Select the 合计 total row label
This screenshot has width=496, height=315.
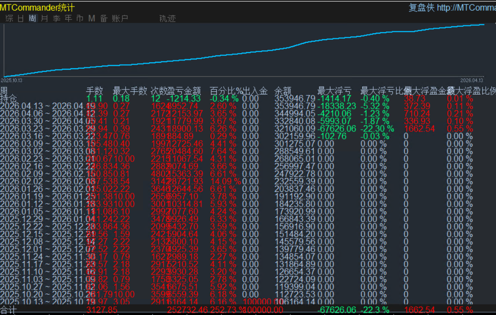coord(8,310)
